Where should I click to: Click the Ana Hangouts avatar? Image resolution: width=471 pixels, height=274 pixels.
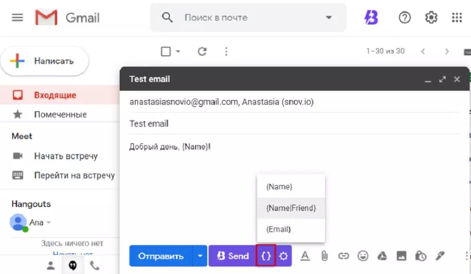pyautogui.click(x=18, y=223)
